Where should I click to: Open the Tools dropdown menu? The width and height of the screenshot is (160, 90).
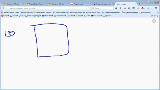[x=87, y=16]
